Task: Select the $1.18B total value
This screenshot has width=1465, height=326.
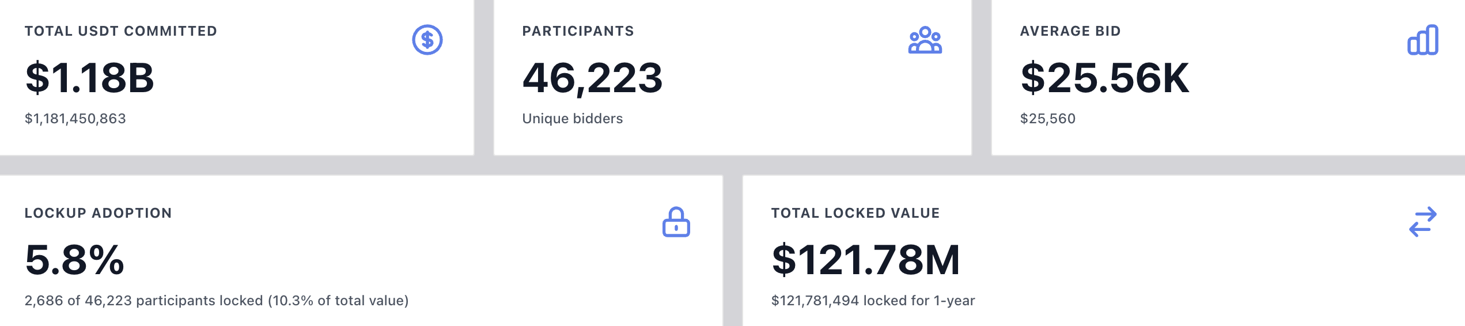Action: click(90, 78)
